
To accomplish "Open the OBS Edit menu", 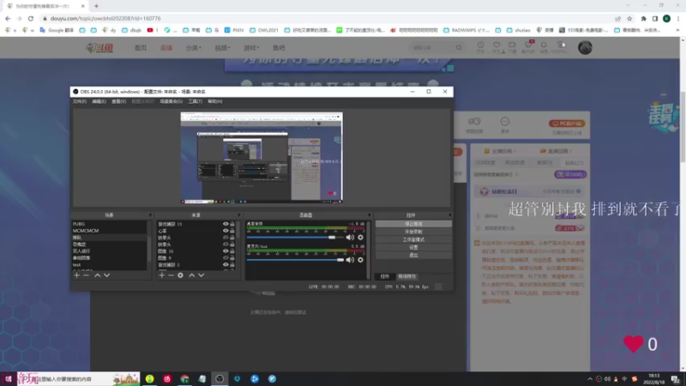I will (99, 101).
